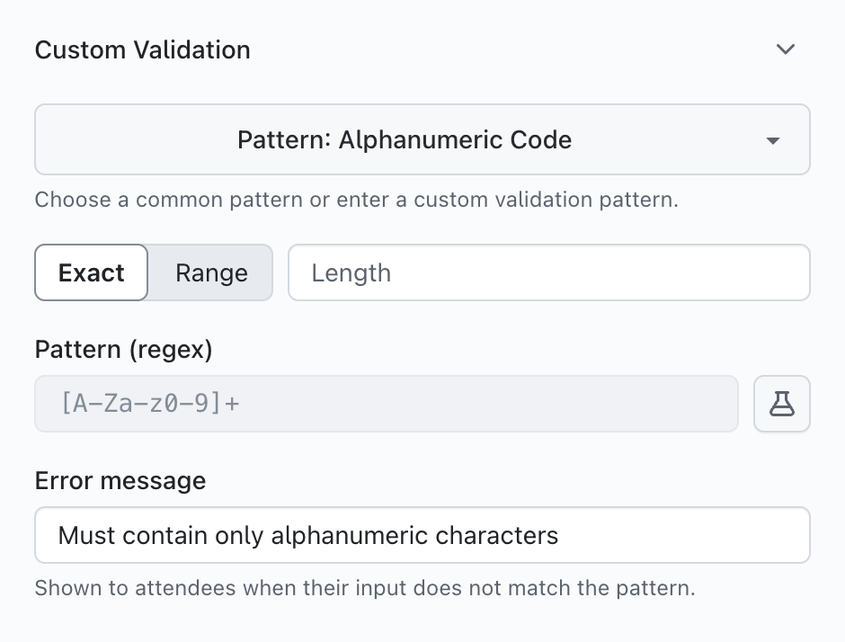Focus the Length input field
This screenshot has width=845, height=642.
coord(548,272)
